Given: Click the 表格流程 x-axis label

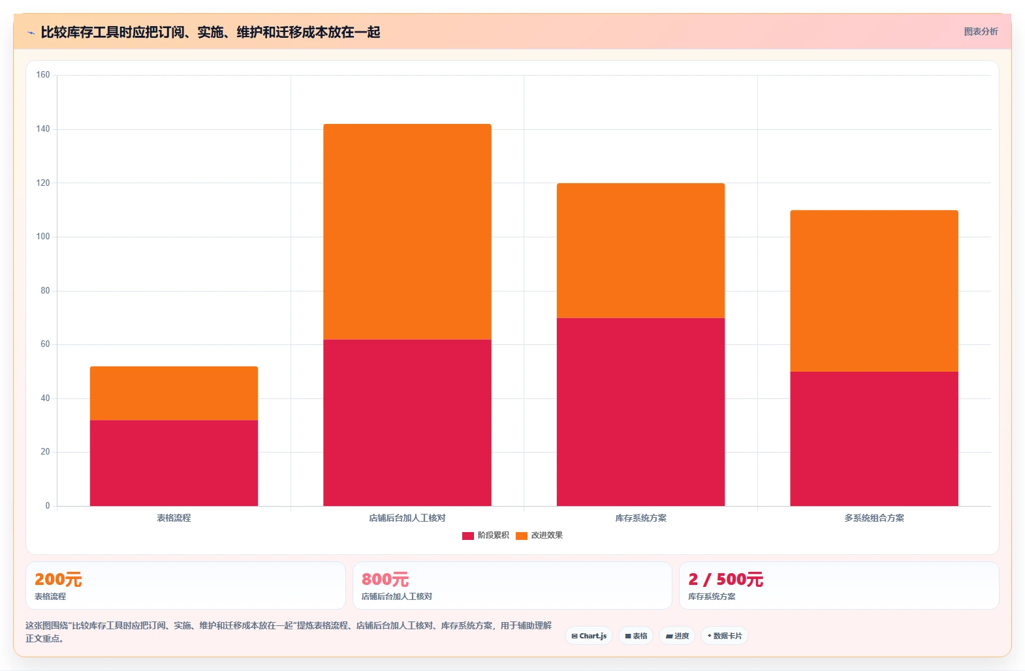Looking at the screenshot, I should (x=174, y=518).
